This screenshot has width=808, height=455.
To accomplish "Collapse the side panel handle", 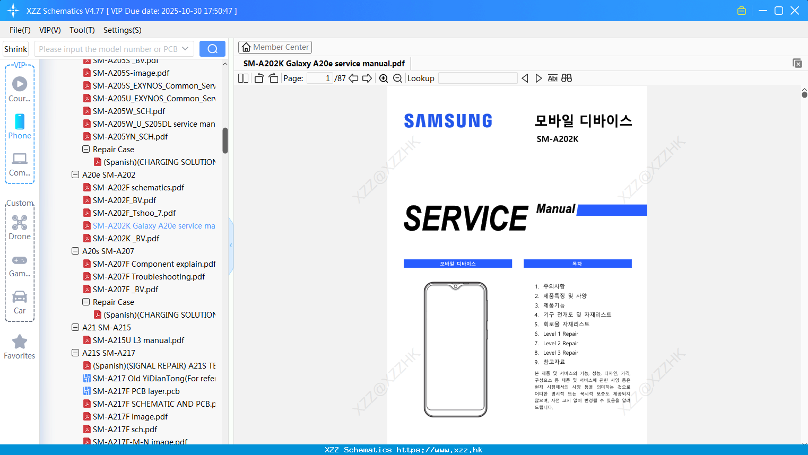I will (x=231, y=245).
